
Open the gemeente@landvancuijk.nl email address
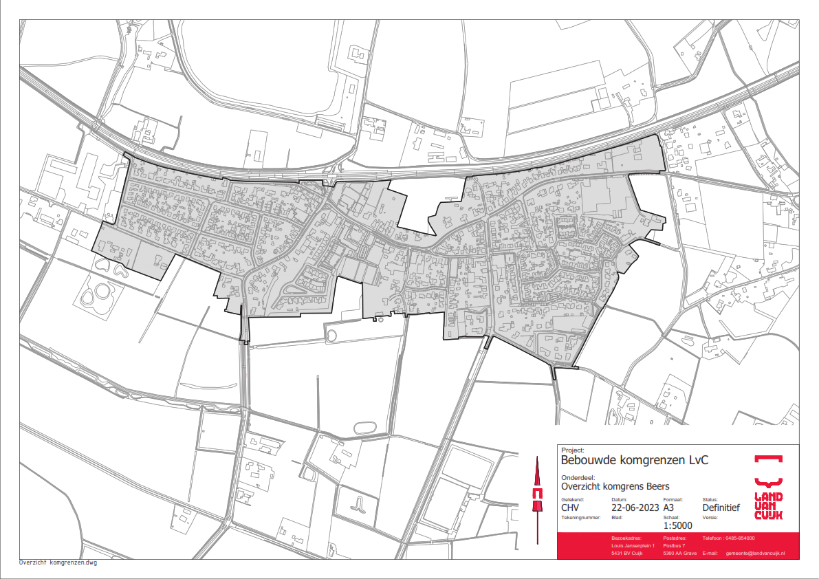[755, 554]
